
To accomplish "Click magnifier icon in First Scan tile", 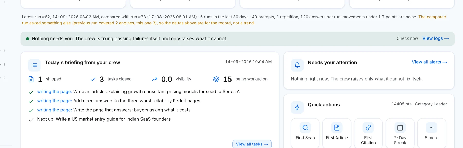I will (305, 127).
